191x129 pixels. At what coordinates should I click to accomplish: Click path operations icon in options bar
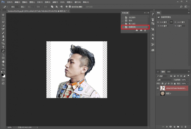(52, 7)
